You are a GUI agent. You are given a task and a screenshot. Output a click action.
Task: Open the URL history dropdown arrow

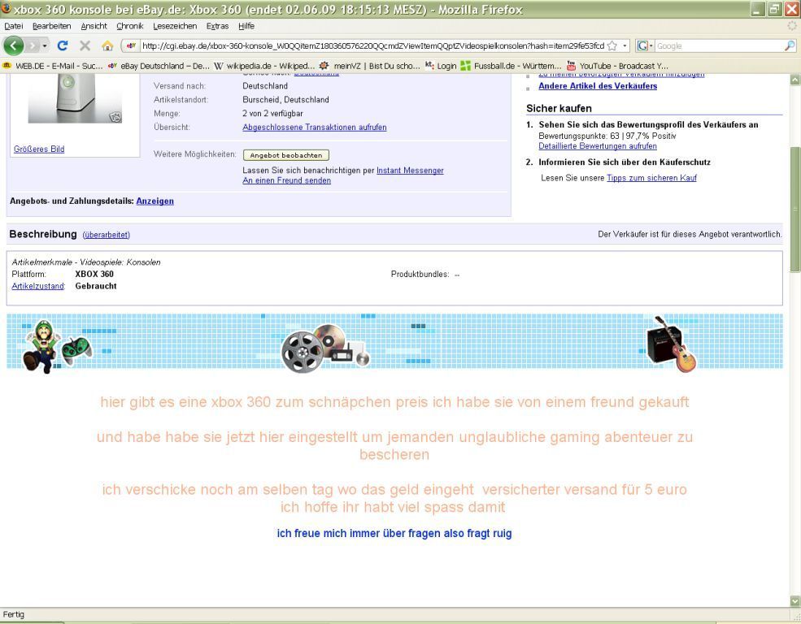625,46
